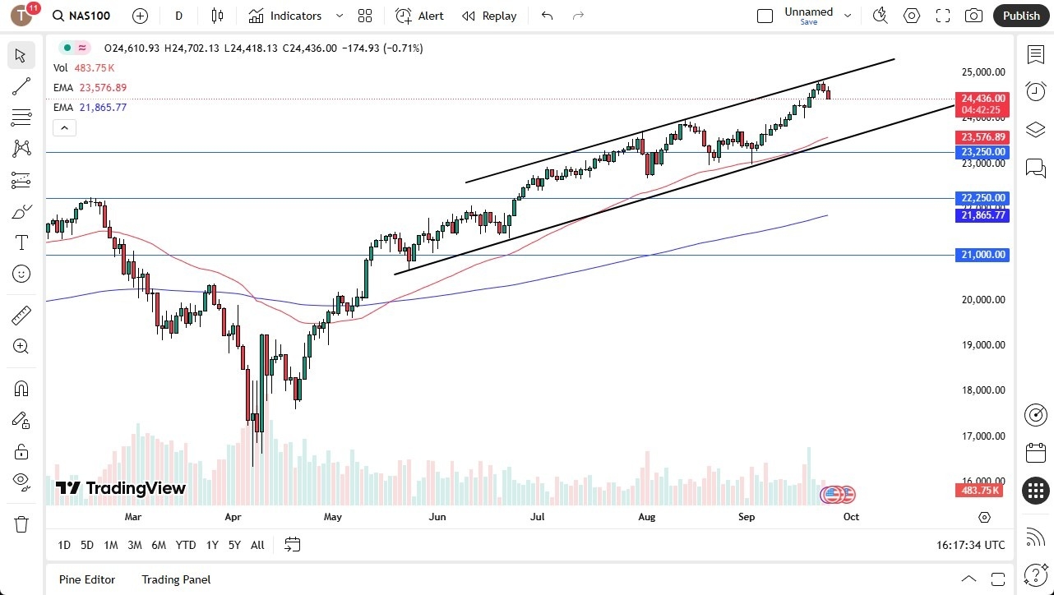Collapse the indicator legend chevron
1054x595 pixels.
tap(64, 127)
